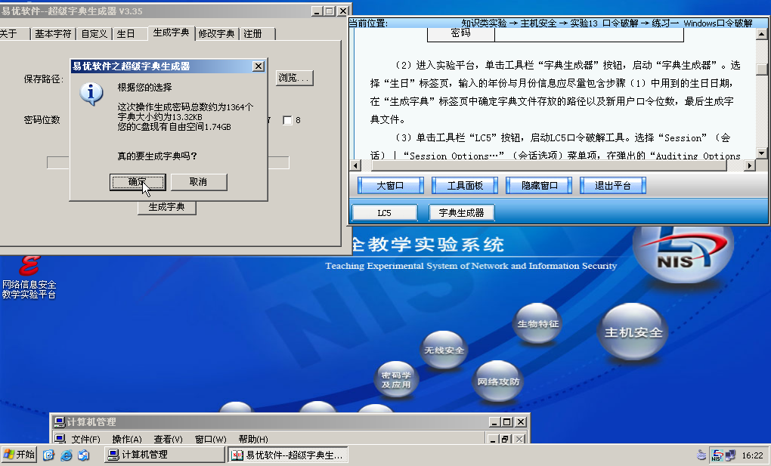The height and width of the screenshot is (466, 771).
Task: Click the 计算机管理 title bar icon
Action: (x=60, y=421)
